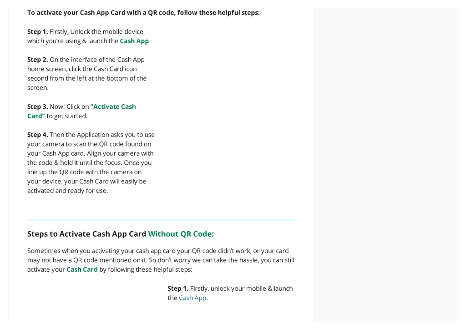Open the "Without QR Code" heading link
Screen dimensions: 466x329
click(180, 234)
